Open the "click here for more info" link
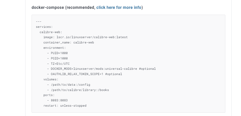 (119, 8)
